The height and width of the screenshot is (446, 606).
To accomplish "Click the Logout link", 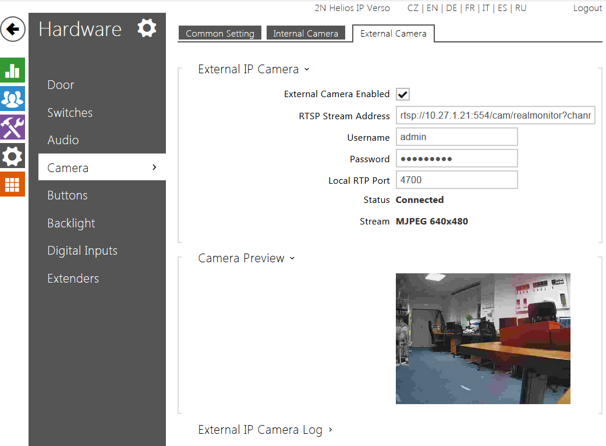I will 587,8.
